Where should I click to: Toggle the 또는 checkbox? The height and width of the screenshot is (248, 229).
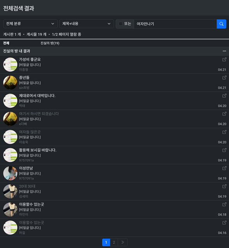pos(121,24)
